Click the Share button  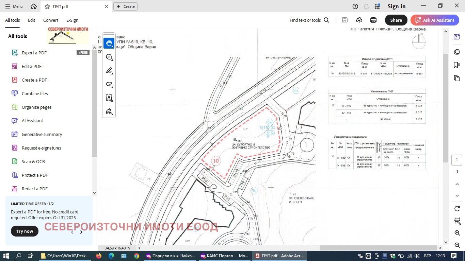[396, 20]
